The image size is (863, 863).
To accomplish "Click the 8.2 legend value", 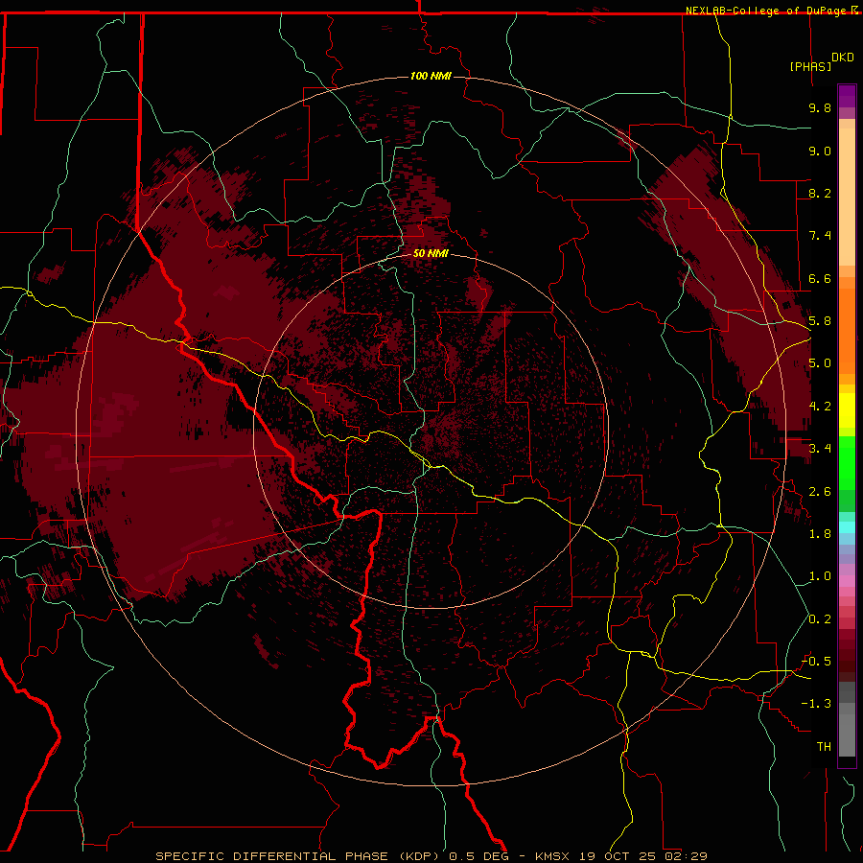I will point(820,193).
